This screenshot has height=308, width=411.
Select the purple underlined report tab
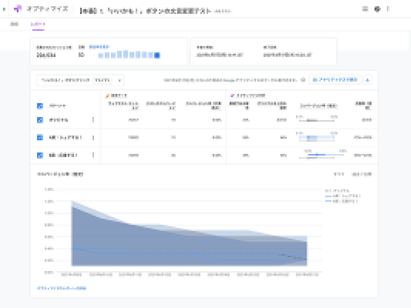click(38, 24)
